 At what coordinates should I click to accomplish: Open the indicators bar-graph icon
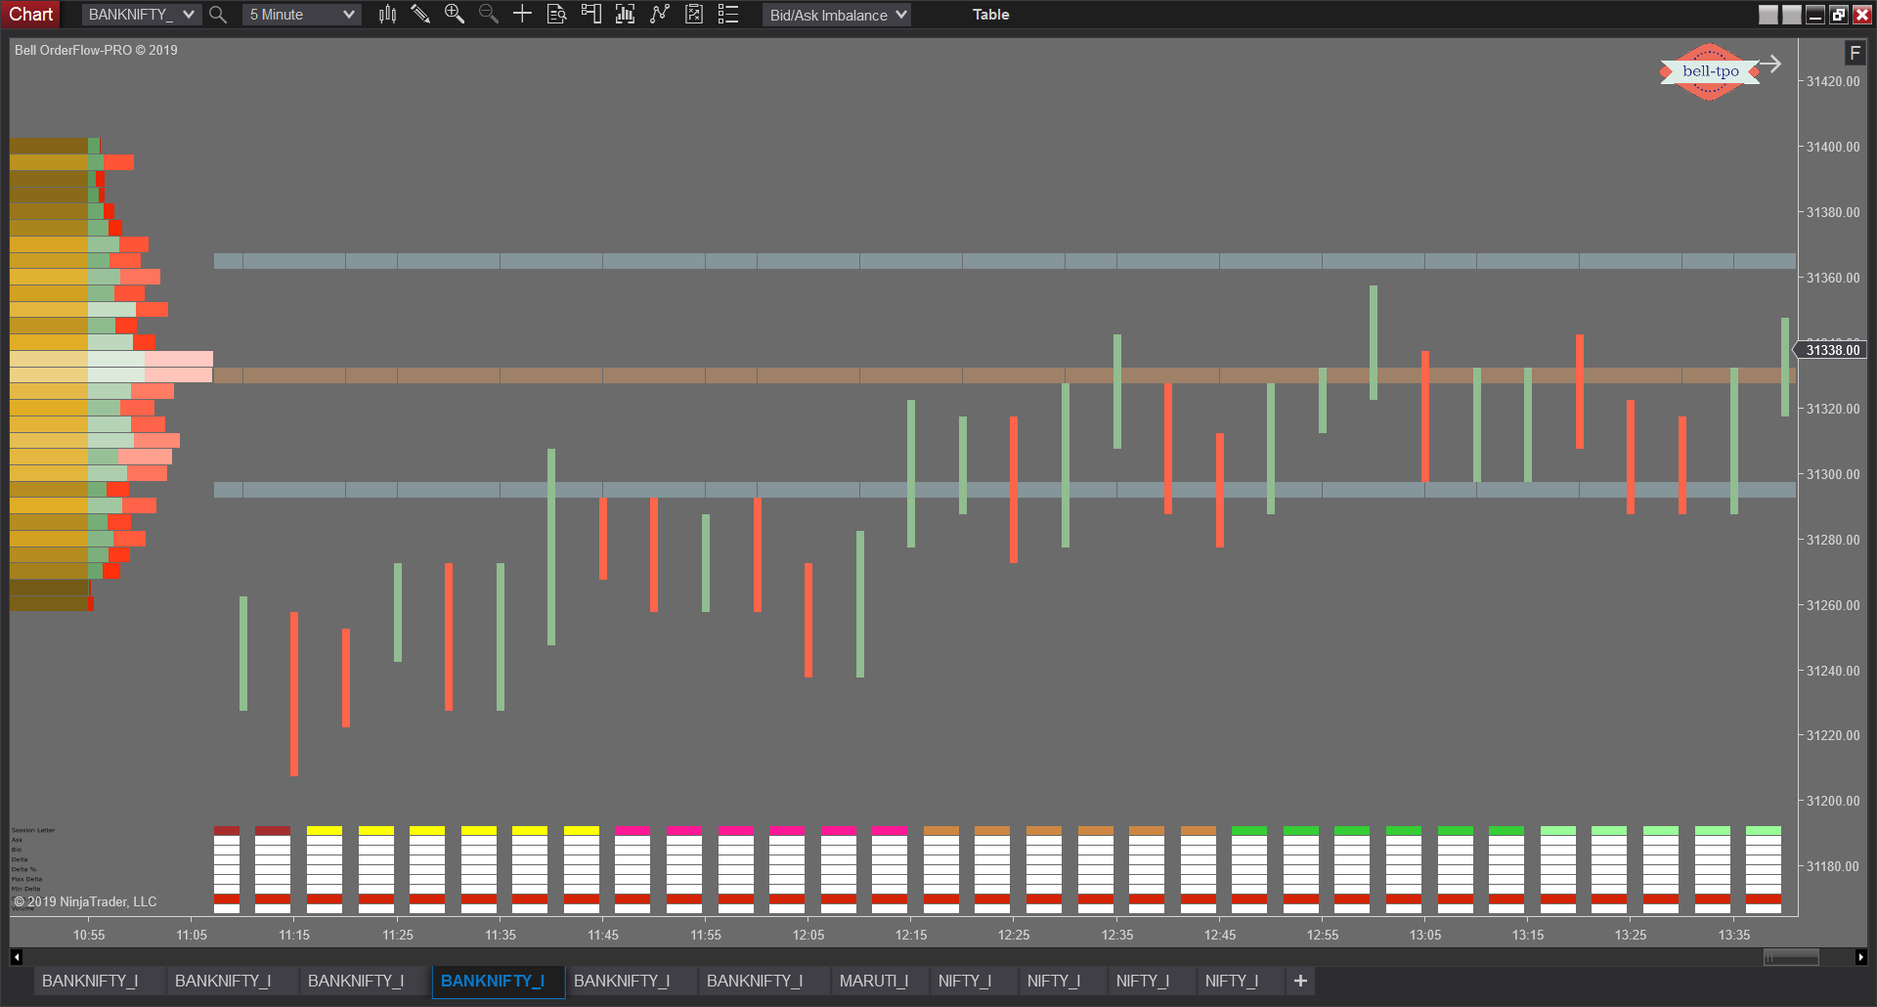coord(626,15)
